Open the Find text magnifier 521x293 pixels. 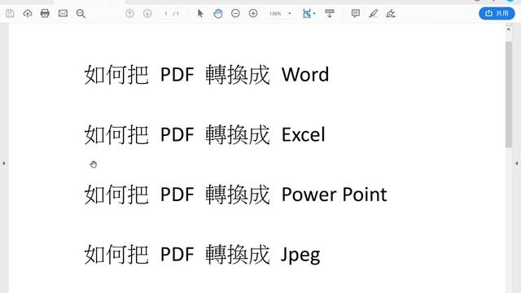(81, 14)
